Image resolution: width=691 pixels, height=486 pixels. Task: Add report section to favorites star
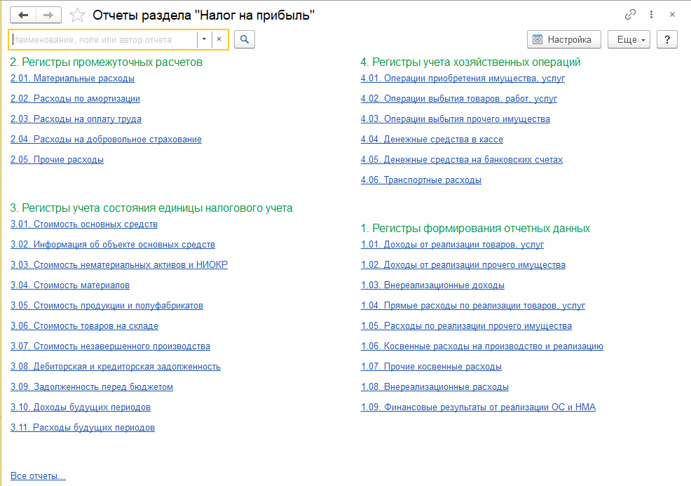[x=78, y=15]
